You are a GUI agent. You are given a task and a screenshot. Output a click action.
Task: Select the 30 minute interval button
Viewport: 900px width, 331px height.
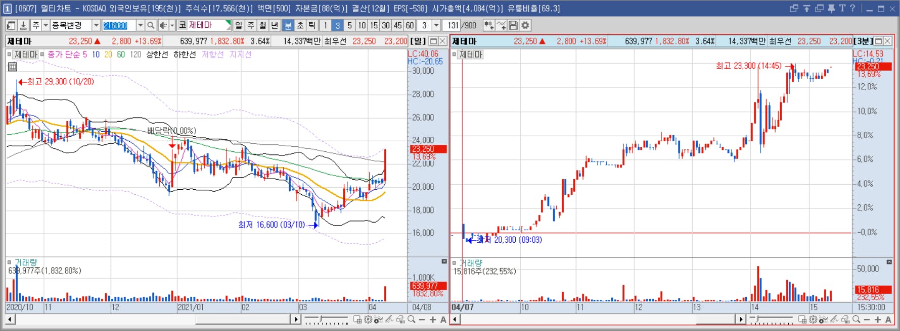(x=386, y=25)
